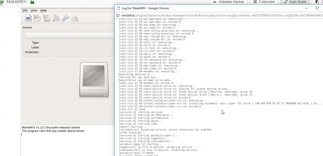Click the MakeMKV logo in the top bar
The height and width of the screenshot is (156, 323).
(1, 3)
